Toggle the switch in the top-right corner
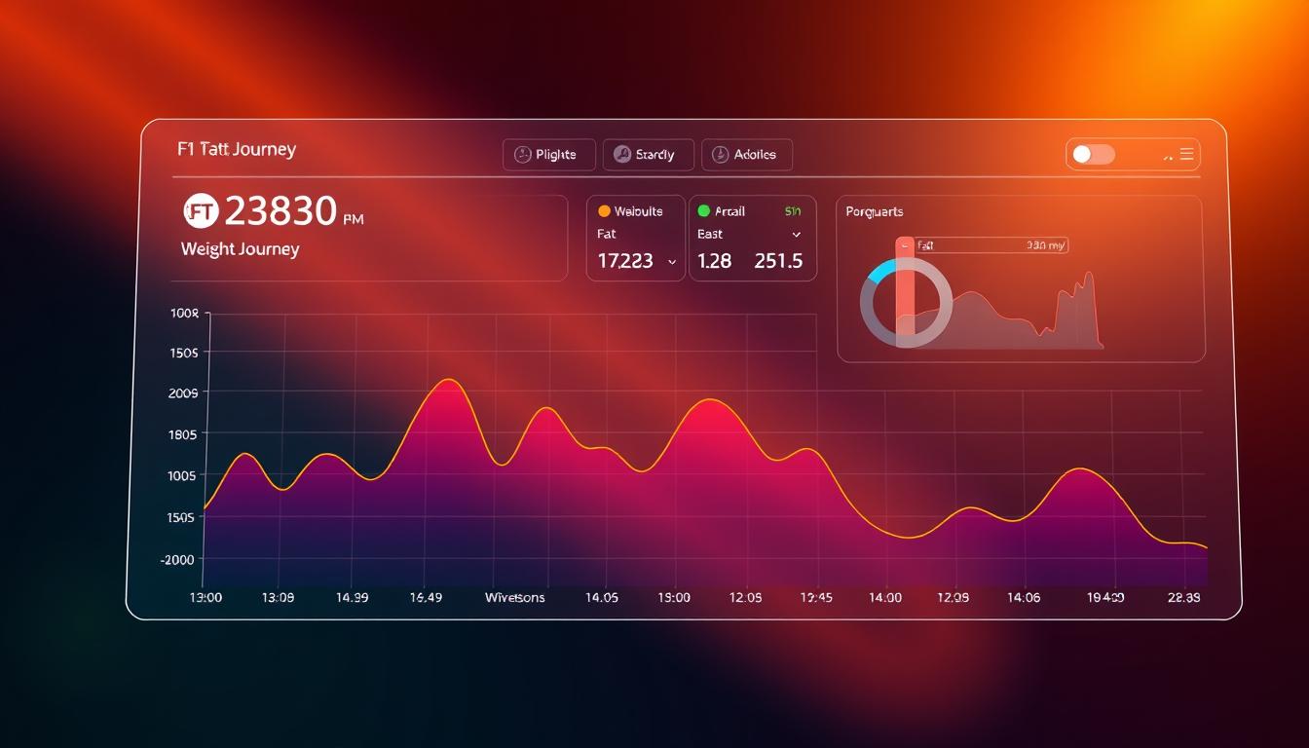 tap(1092, 153)
